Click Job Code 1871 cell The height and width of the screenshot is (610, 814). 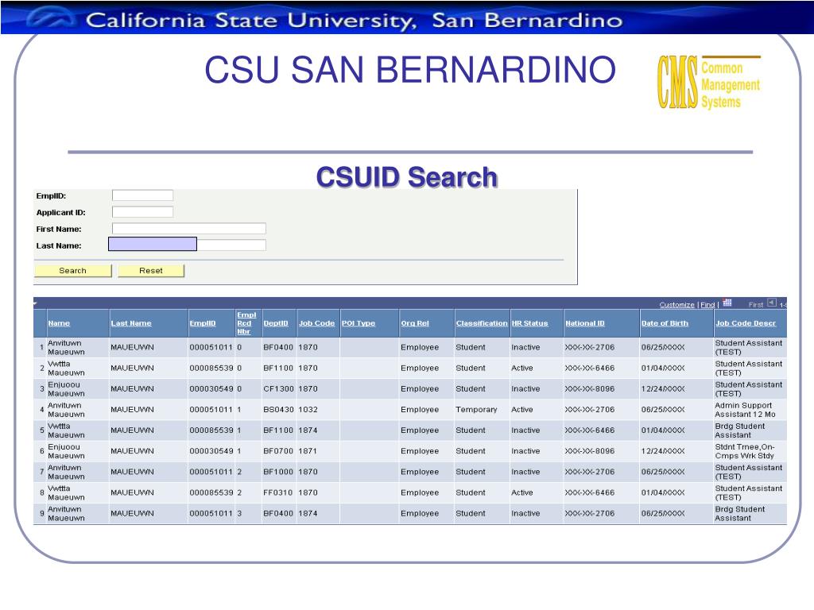[308, 451]
